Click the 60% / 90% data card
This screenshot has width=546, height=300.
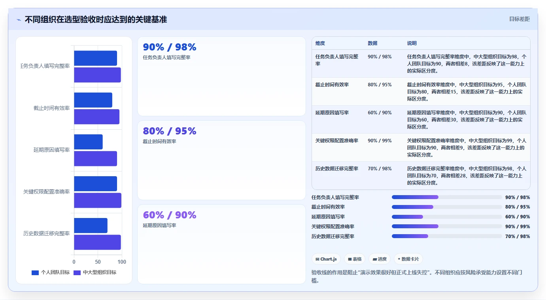[221, 244]
